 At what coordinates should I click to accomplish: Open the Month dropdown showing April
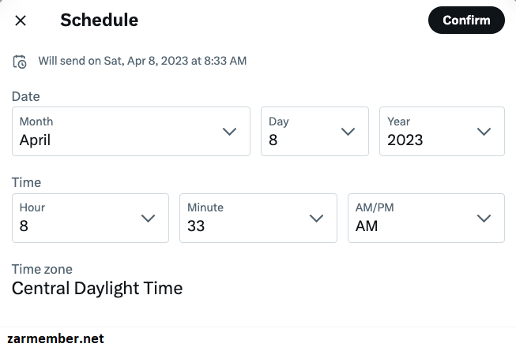tap(131, 132)
